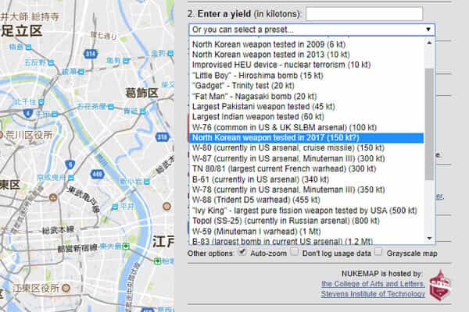Screen dimensions: 469x312
Task: Focus the yield in kilotons input field
Action: point(363,14)
